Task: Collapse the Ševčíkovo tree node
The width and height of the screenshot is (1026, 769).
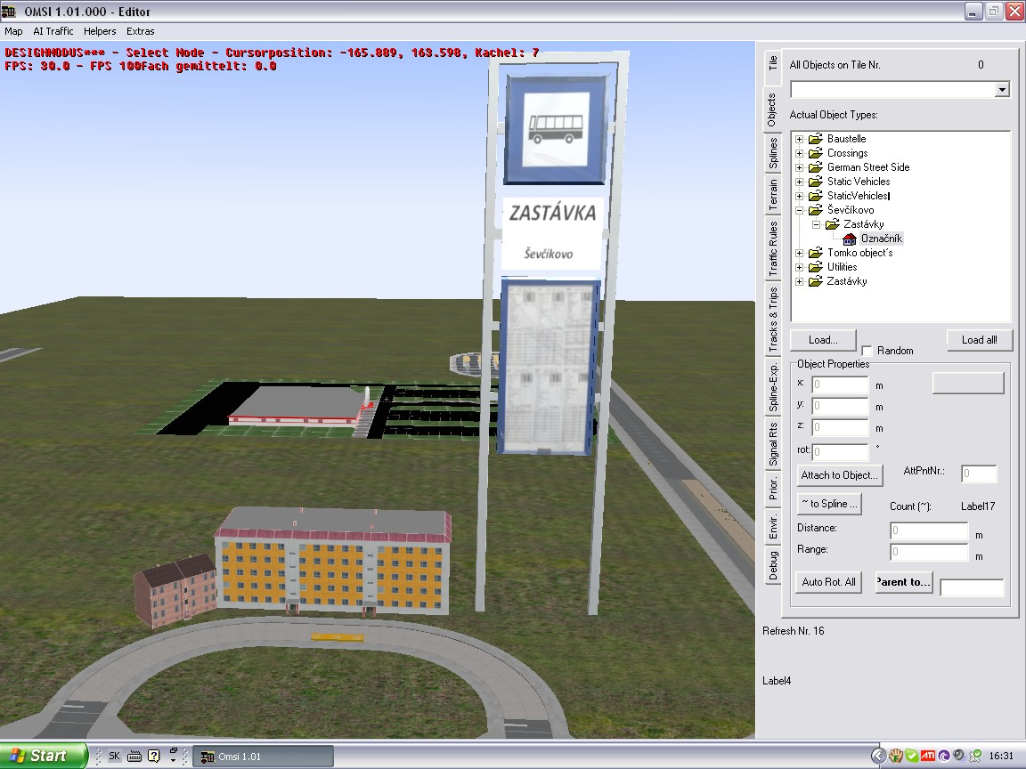Action: [x=799, y=210]
